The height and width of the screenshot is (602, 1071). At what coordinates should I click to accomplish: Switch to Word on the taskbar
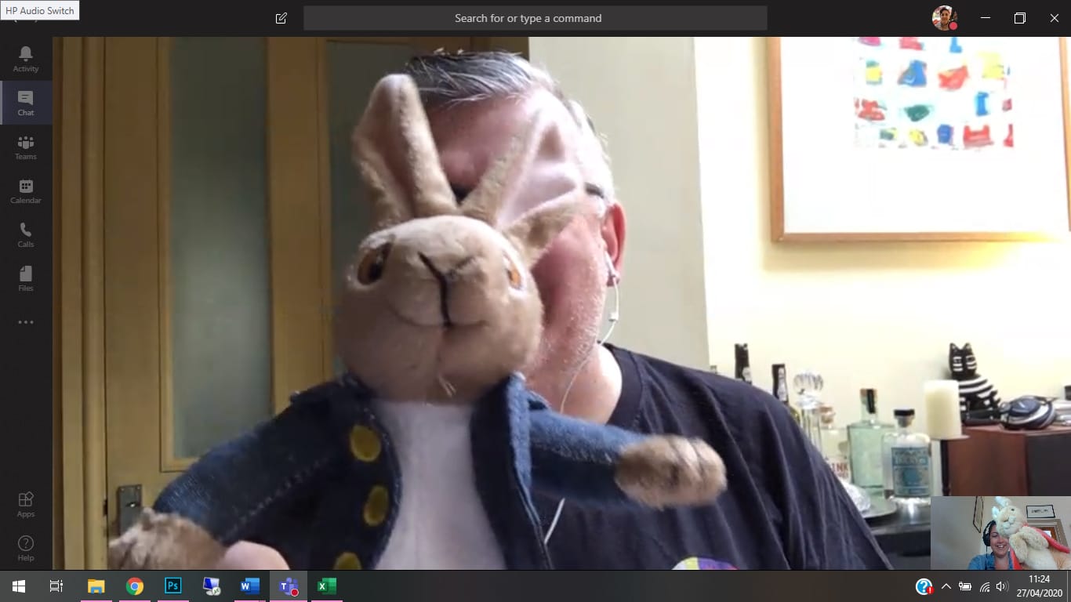tap(250, 586)
